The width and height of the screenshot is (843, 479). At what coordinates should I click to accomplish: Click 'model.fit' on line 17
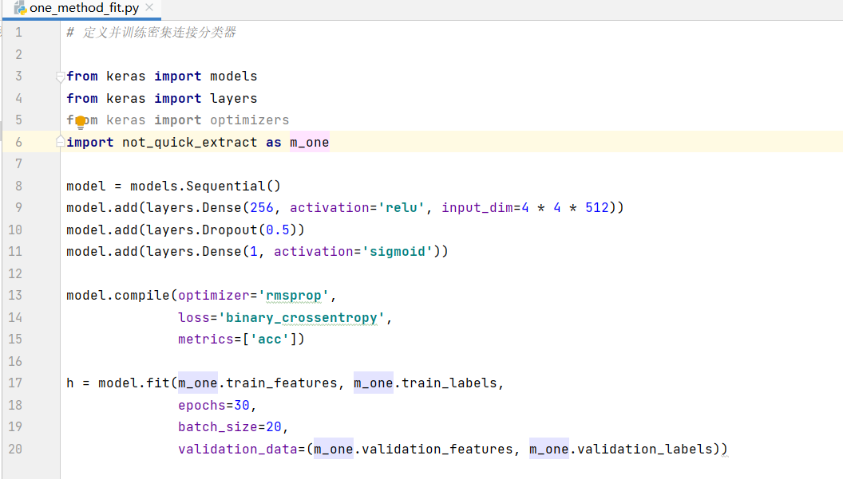(134, 383)
